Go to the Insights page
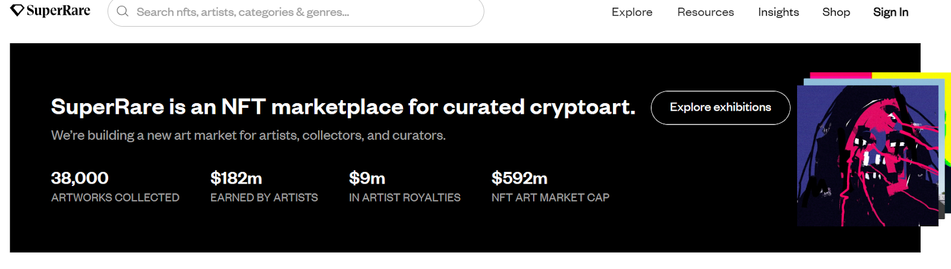The image size is (951, 269). pos(778,12)
